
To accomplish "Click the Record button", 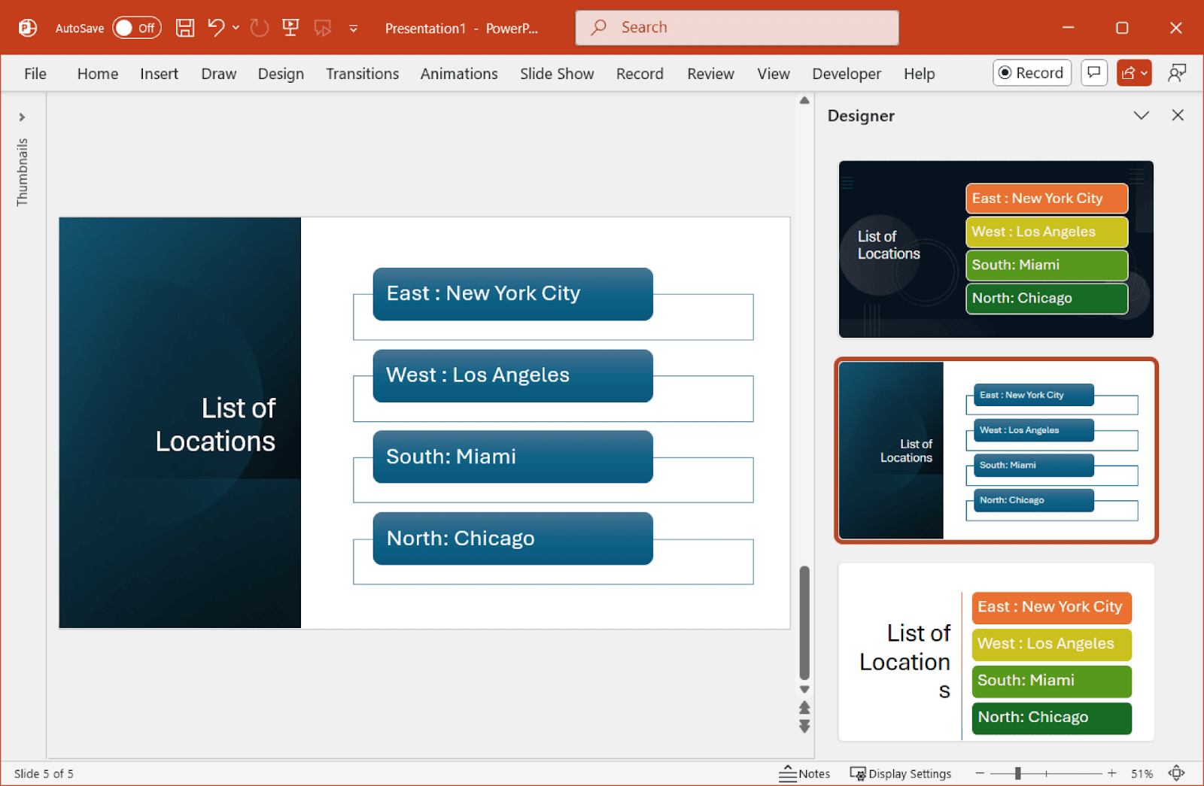I will click(x=1032, y=73).
